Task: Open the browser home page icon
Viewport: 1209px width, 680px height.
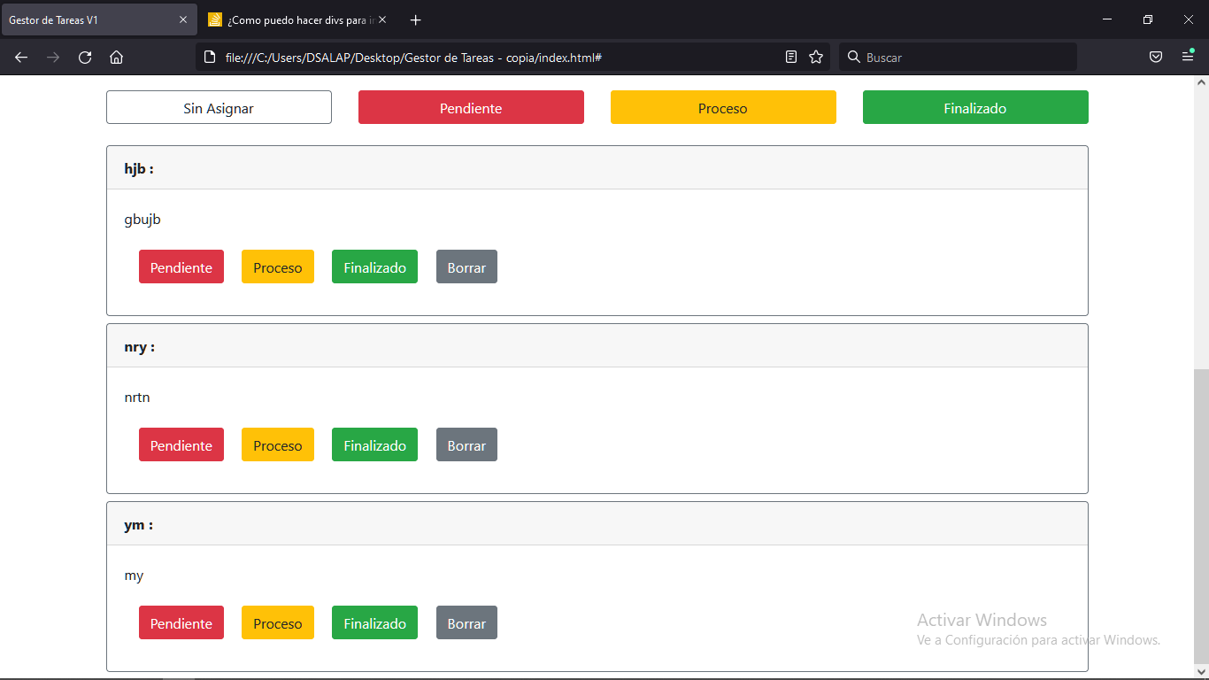Action: 116,58
